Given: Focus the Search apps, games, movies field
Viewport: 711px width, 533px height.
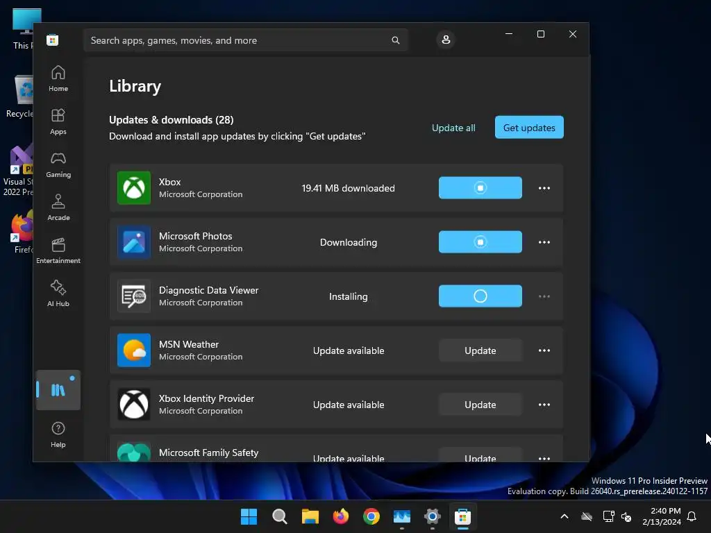Looking at the screenshot, I should tap(245, 40).
